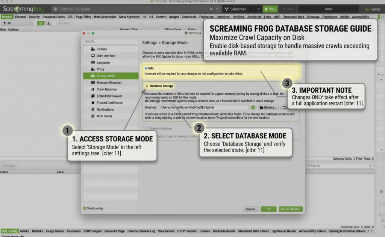385x237 pixels.
Task: Open URL history dropdown arrow
Action: (217, 9)
